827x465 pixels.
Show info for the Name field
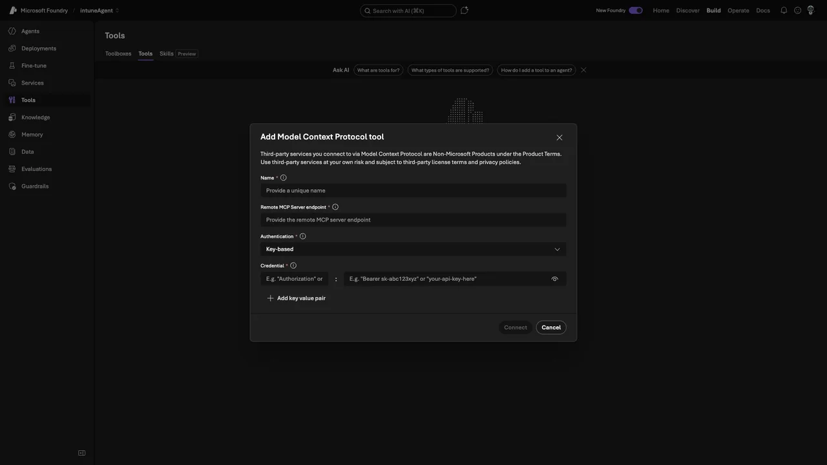coord(283,178)
